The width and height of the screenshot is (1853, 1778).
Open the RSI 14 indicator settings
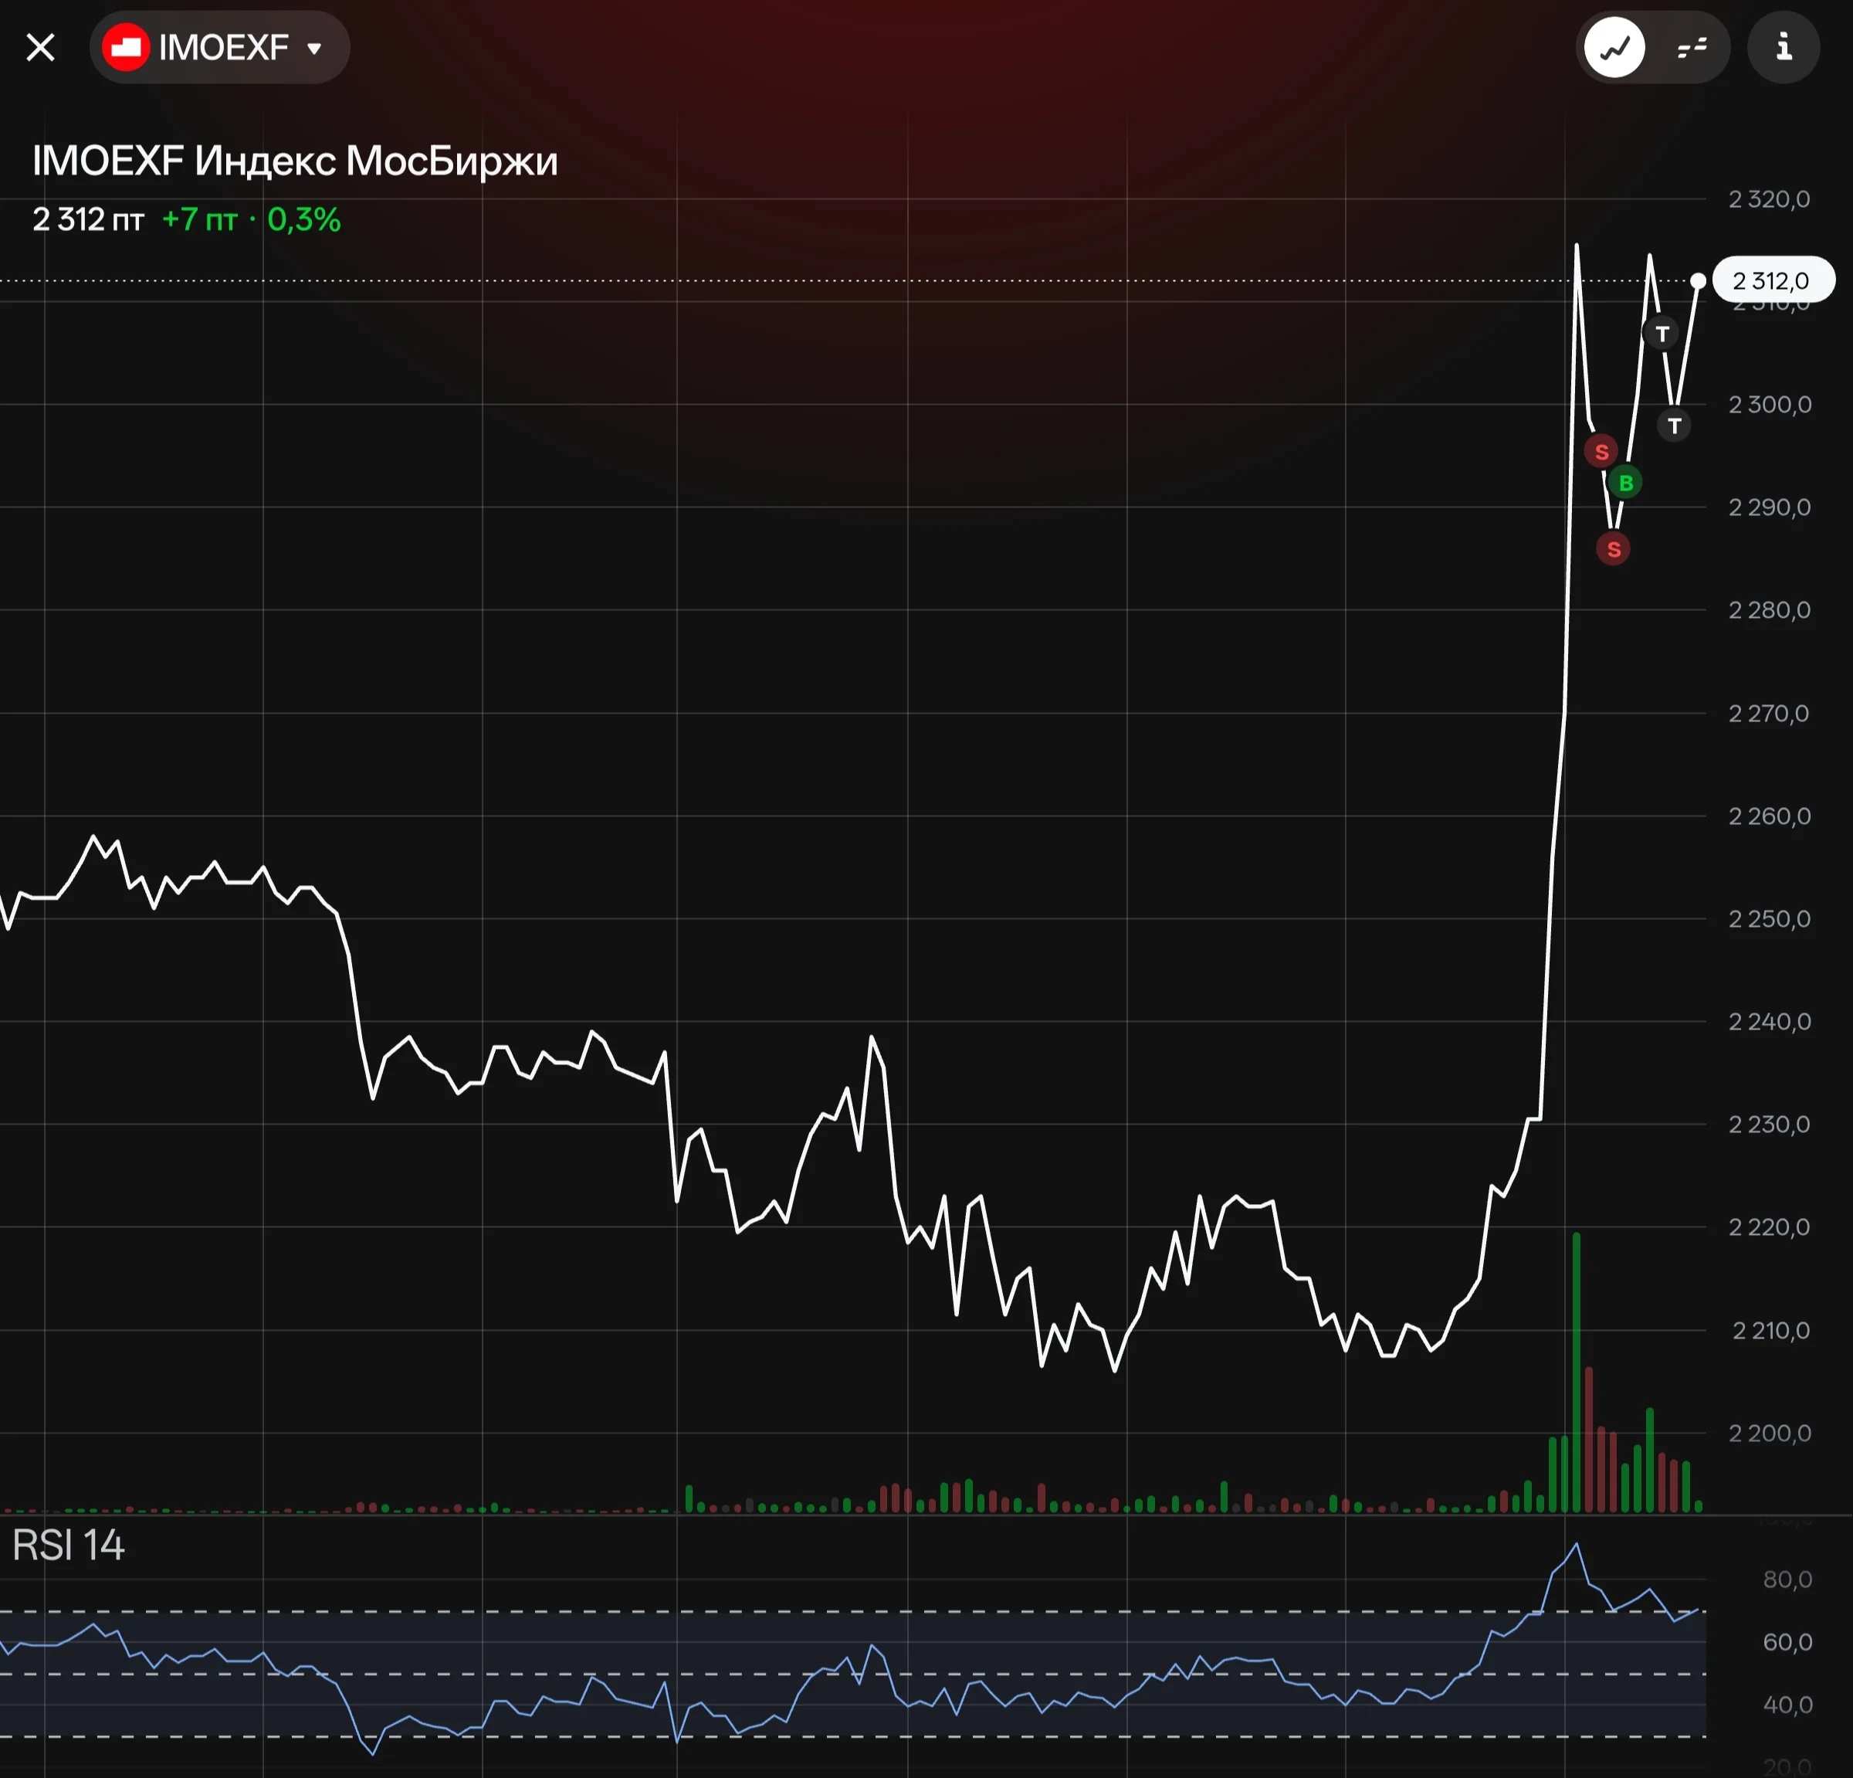[x=68, y=1546]
